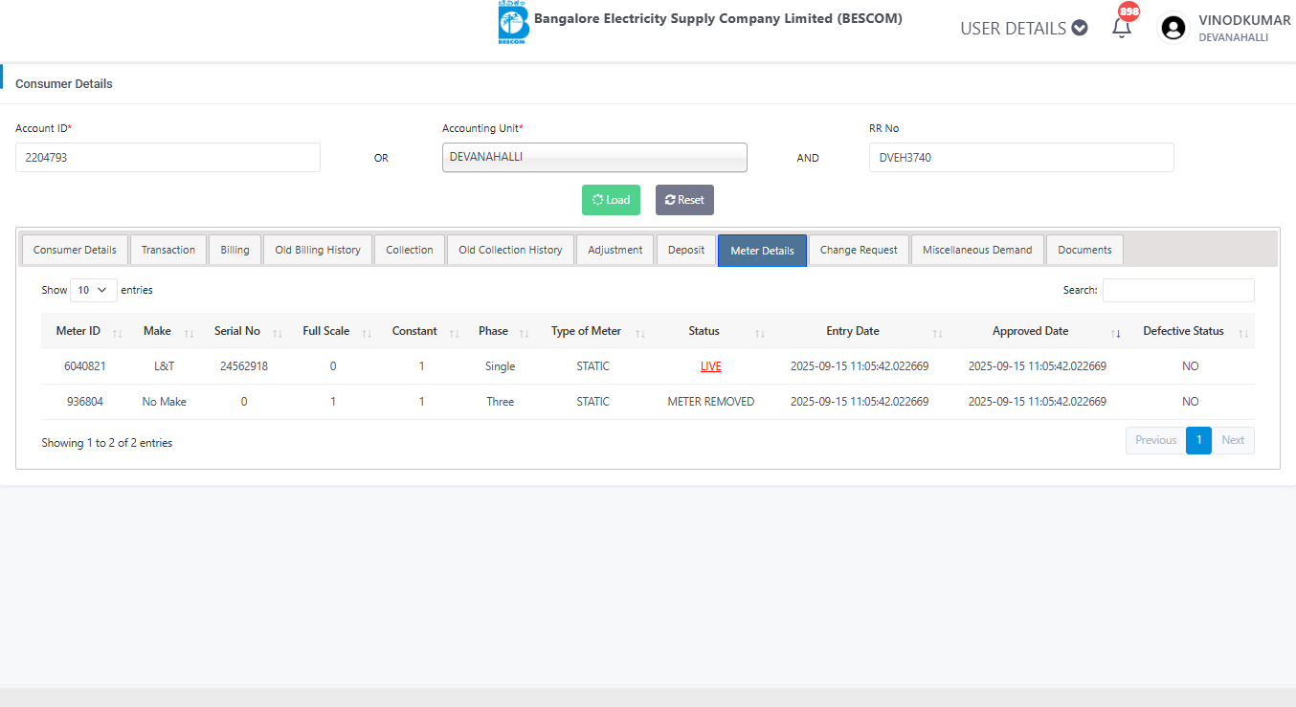Click the Search input box
Image resolution: width=1296 pixels, height=707 pixels.
(1177, 290)
